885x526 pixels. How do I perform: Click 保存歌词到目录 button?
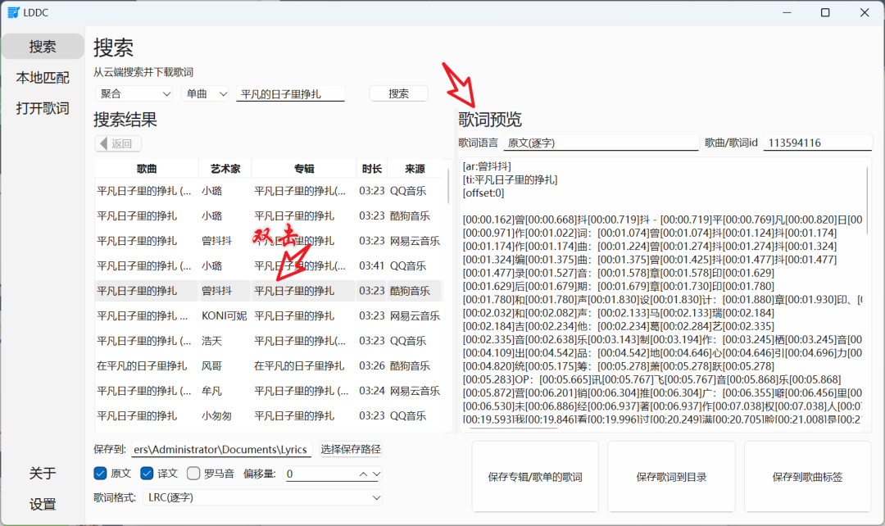point(671,477)
